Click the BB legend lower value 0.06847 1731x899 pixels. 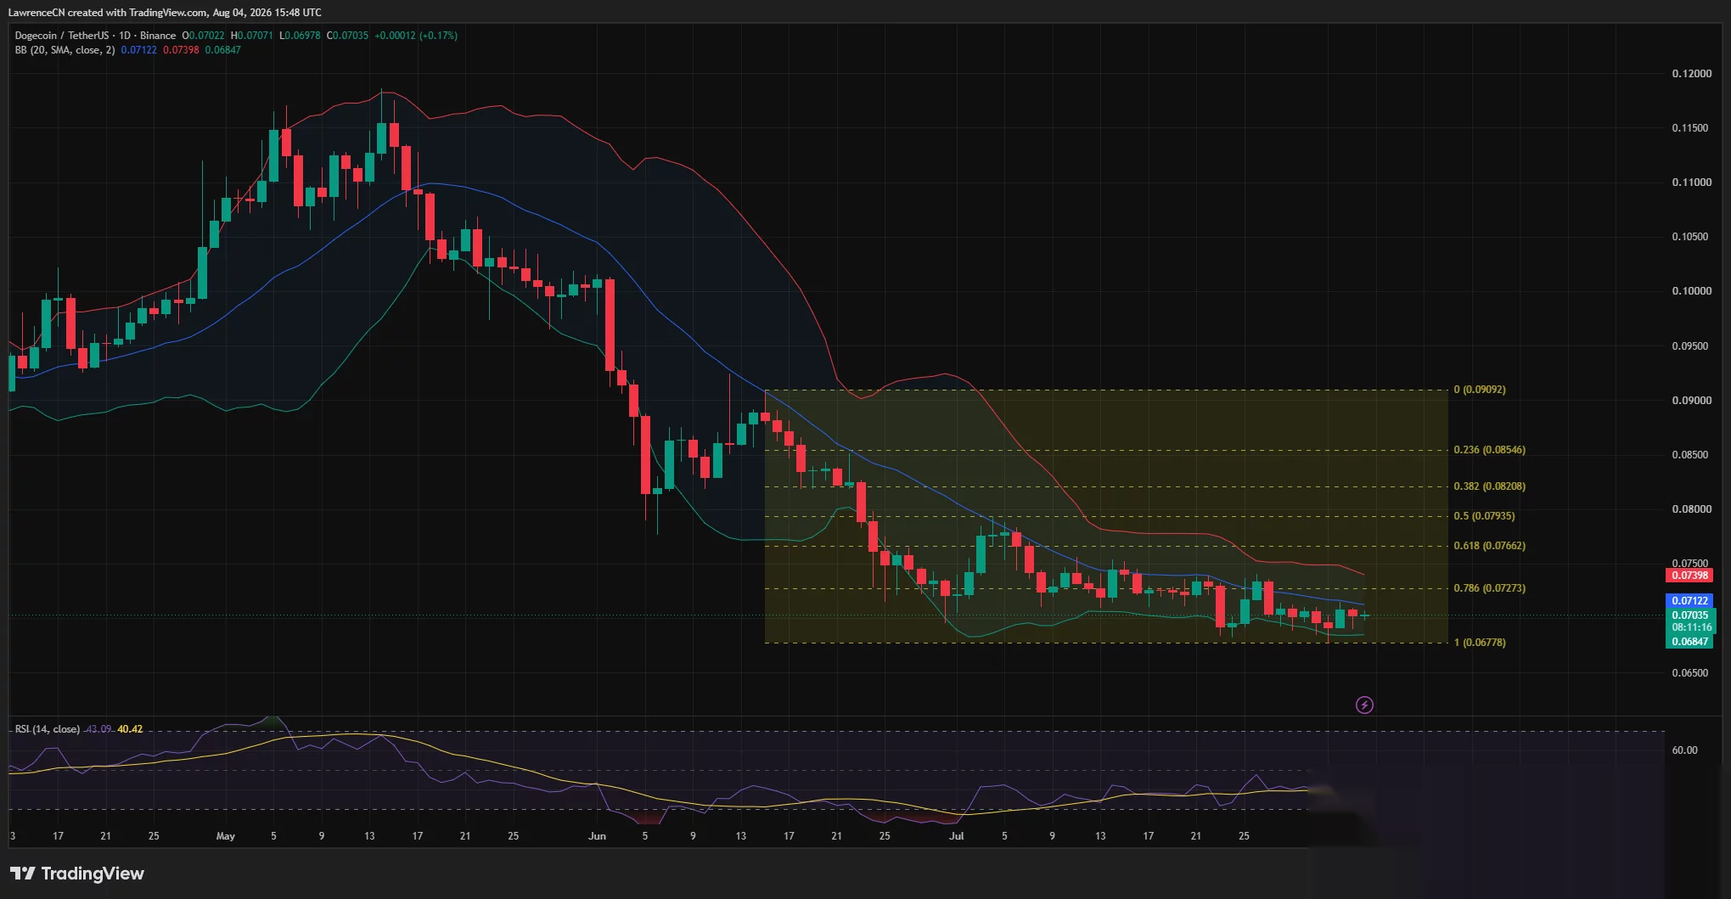222,50
